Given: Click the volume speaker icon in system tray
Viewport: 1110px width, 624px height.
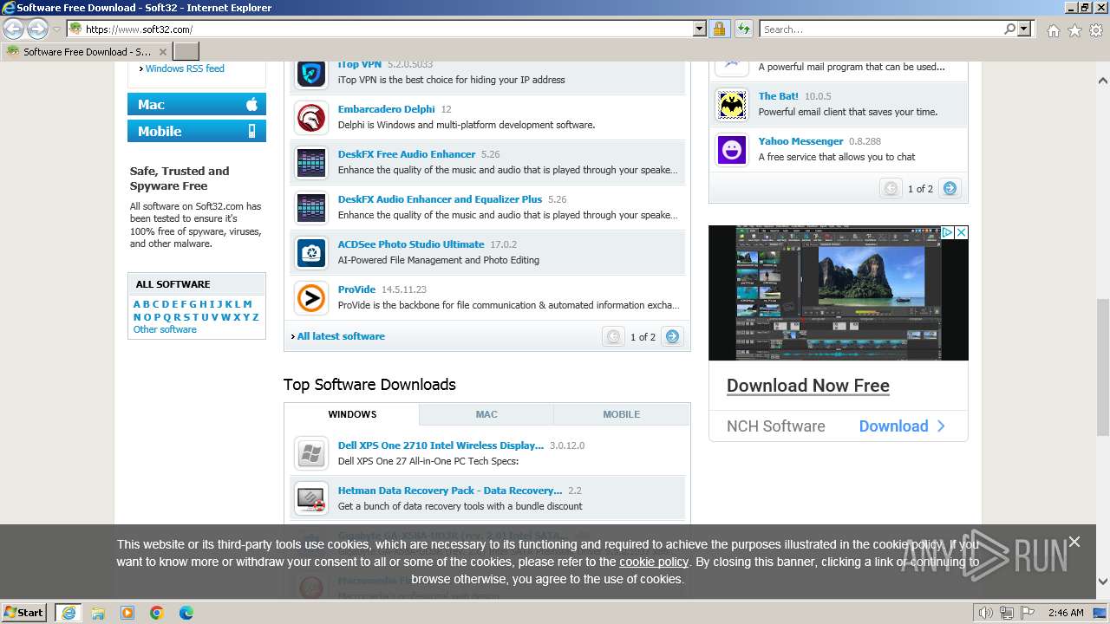Looking at the screenshot, I should (x=985, y=613).
